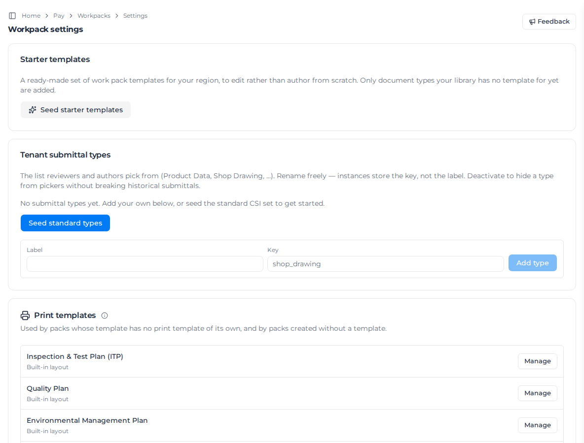584x443 pixels.
Task: Toggle the sidebar panel icon
Action: click(12, 16)
